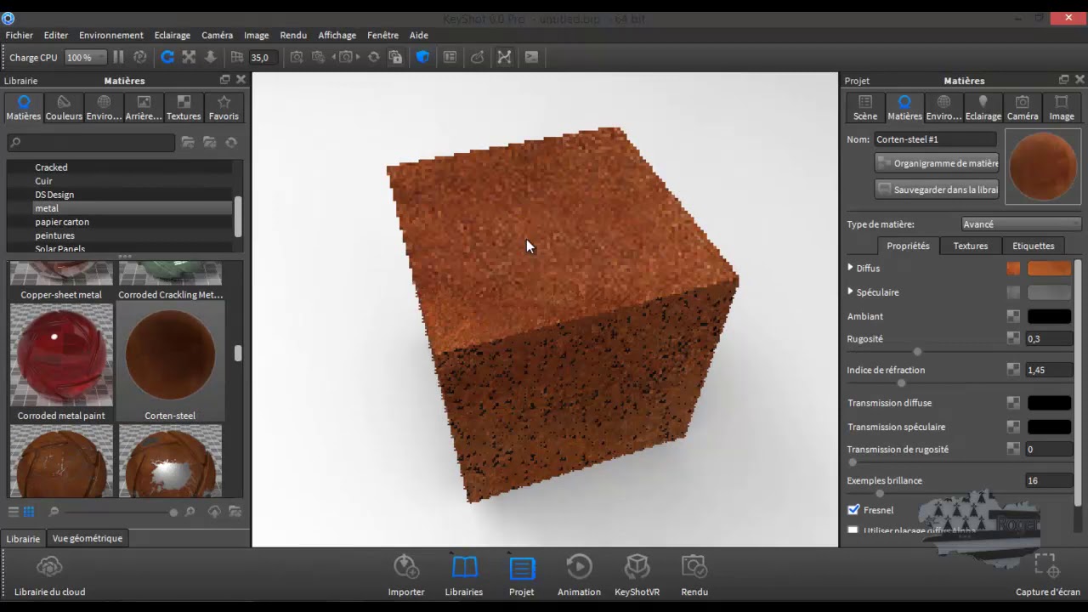
Task: Click the Nom field Corten-steel #1
Action: click(x=935, y=139)
